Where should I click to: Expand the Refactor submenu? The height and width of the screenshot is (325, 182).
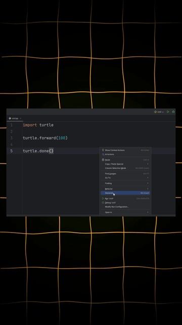126,189
